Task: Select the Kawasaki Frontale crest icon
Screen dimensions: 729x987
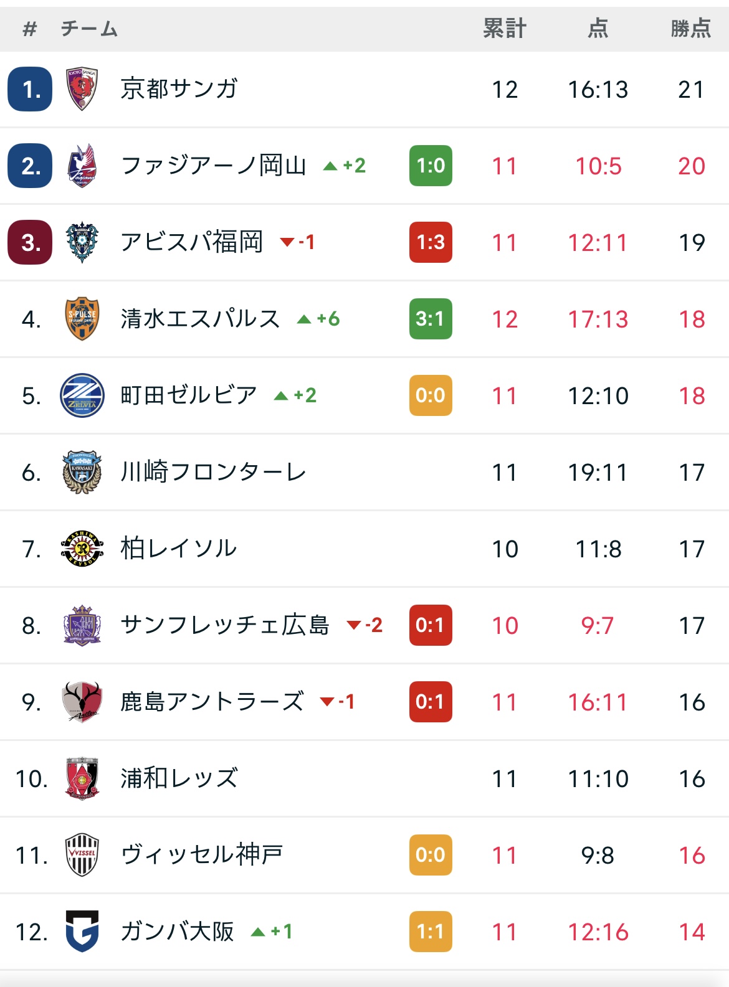Action: [82, 472]
